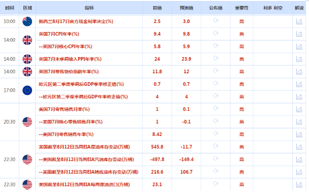
Task: Open chart icon for 美国7月核心零售销售月率 row
Action: point(299,122)
